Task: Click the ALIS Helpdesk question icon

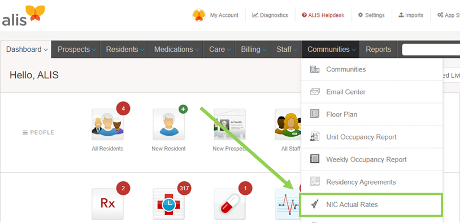Action: click(304, 15)
